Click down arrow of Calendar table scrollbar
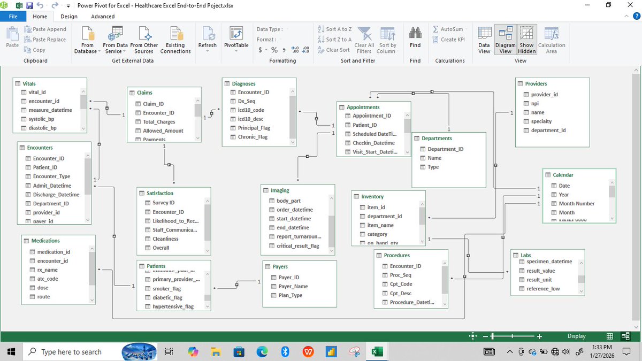The image size is (642, 361). pyautogui.click(x=613, y=218)
